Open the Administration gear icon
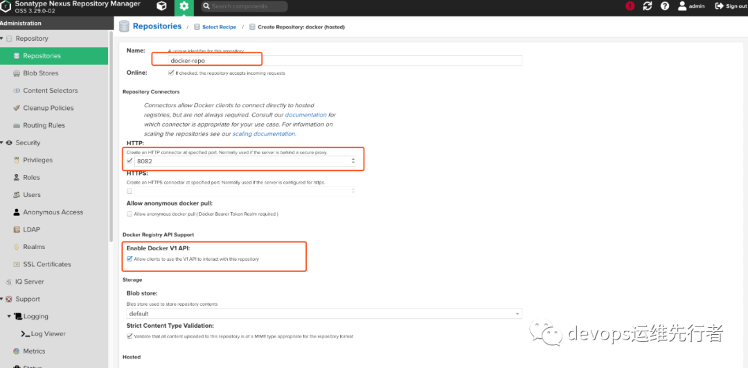The height and width of the screenshot is (368, 748). [184, 6]
